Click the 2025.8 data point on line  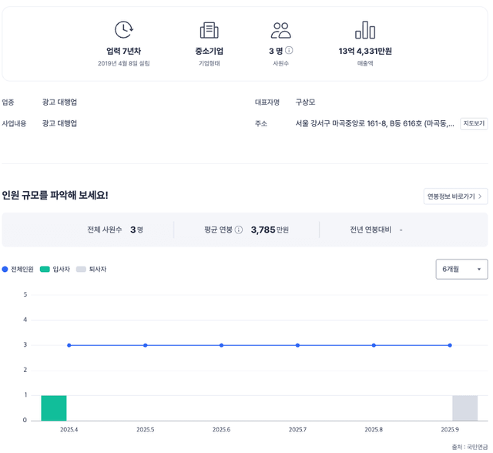click(374, 345)
